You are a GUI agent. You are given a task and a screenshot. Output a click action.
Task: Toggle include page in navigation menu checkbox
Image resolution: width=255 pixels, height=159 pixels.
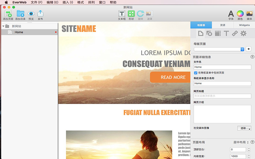196,73
